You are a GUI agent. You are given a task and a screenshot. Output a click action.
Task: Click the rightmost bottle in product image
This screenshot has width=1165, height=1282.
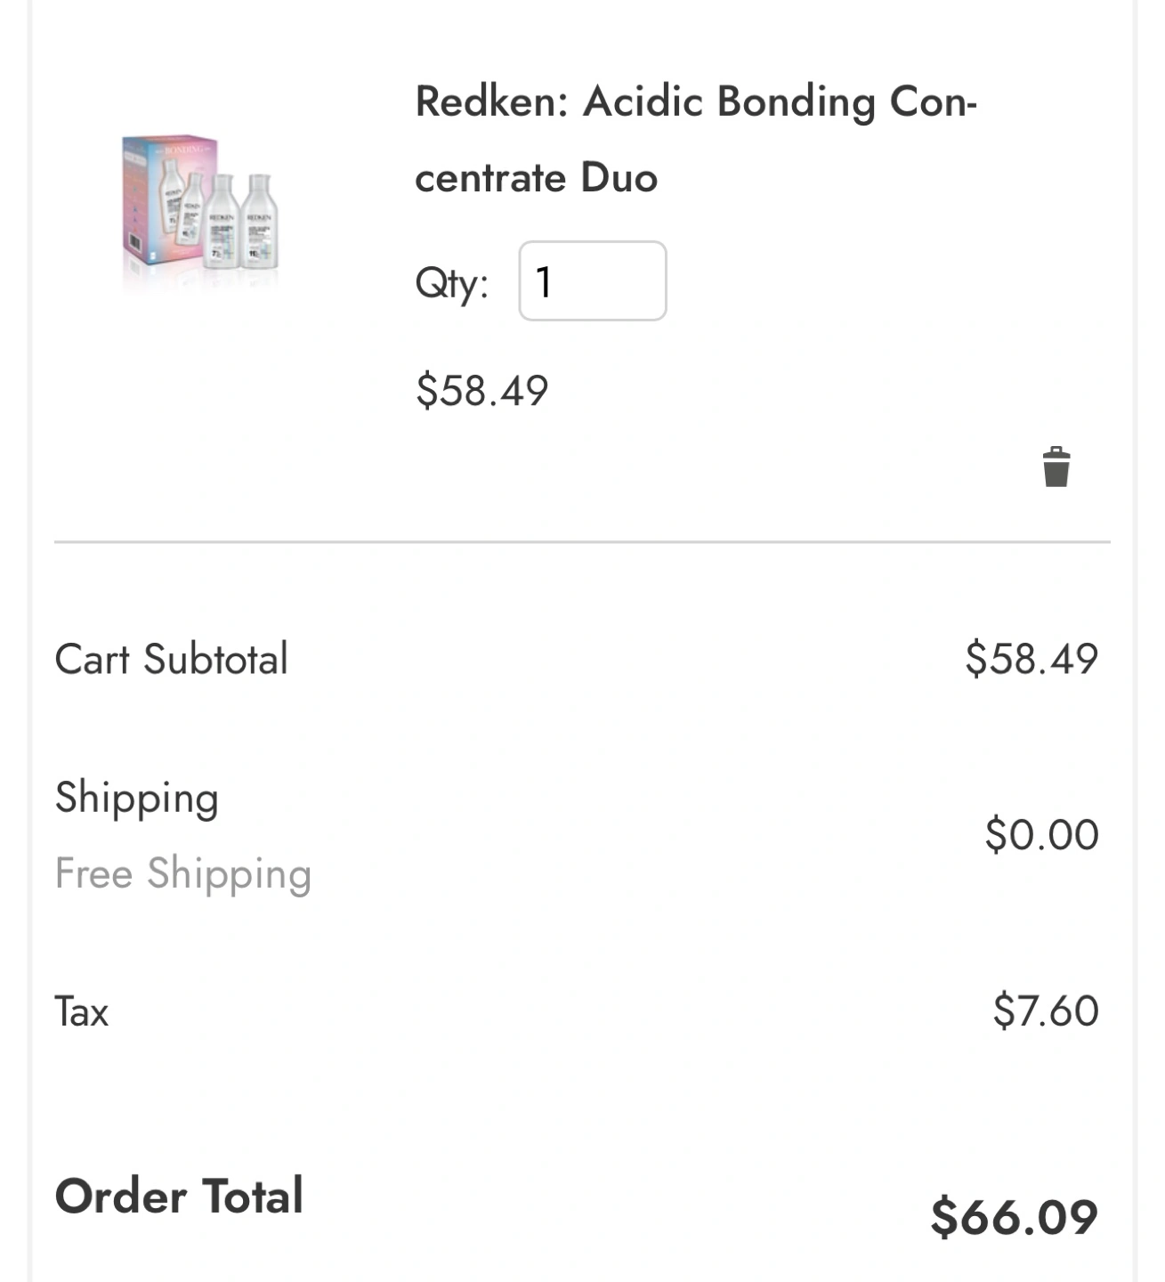click(260, 223)
